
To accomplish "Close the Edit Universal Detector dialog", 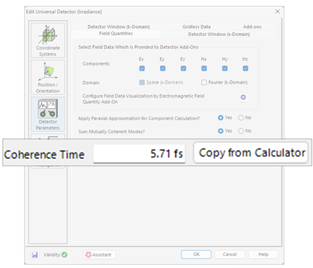I will 278,11.
